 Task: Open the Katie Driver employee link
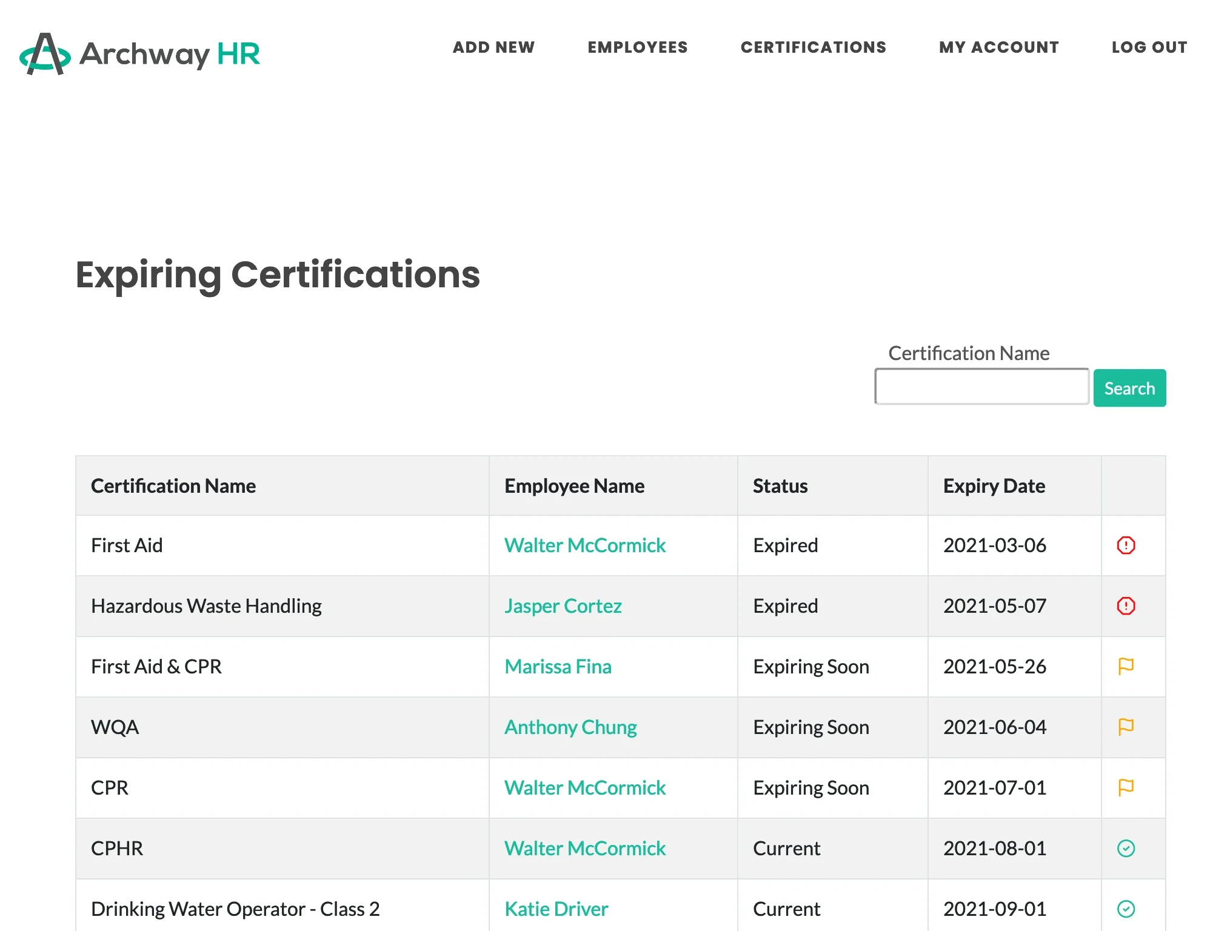[556, 909]
